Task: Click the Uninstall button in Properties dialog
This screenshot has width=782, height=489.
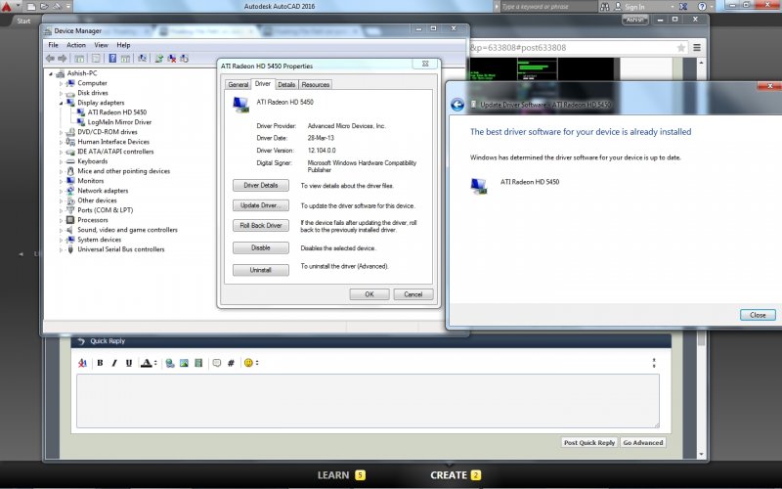Action: [261, 270]
